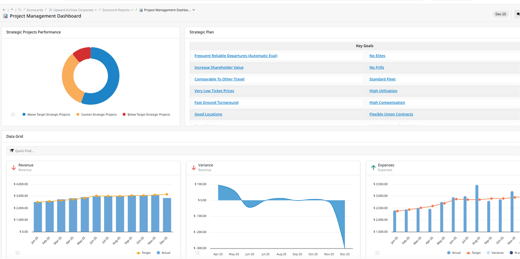Click the Dec-25 bar in Revenue chart

point(167,215)
